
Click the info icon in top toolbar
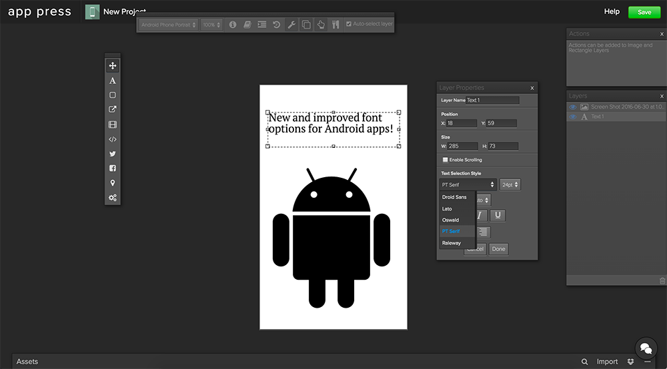tap(233, 25)
